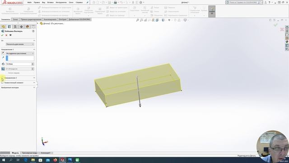Viewport: 289px width, 163px height.
Task: Click the Instant 3D button
Action: click(212, 11)
